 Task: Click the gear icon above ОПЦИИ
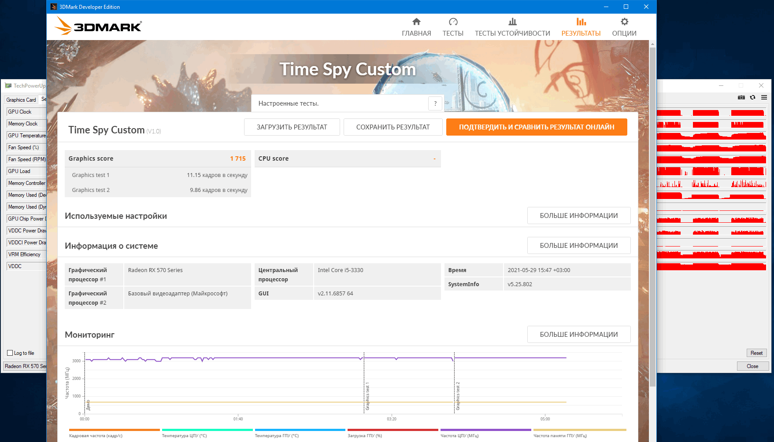624,22
